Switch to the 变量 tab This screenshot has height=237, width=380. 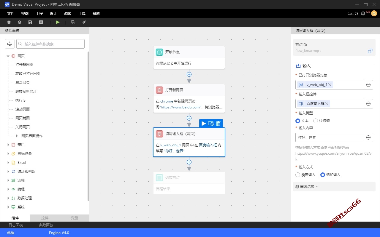tap(75, 218)
